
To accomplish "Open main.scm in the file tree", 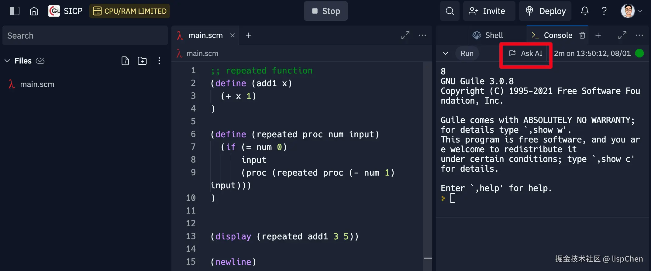I will (x=37, y=84).
